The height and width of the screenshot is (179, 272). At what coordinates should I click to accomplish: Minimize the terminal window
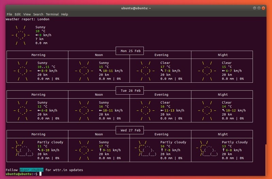[254, 8]
